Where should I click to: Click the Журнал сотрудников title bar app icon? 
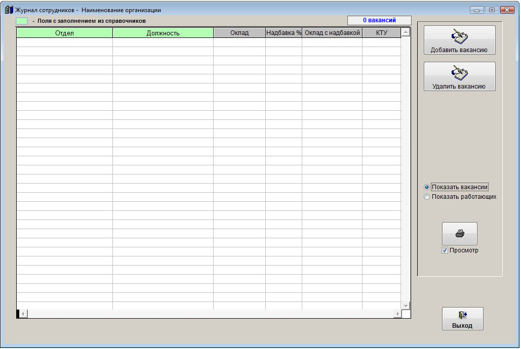[x=9, y=10]
